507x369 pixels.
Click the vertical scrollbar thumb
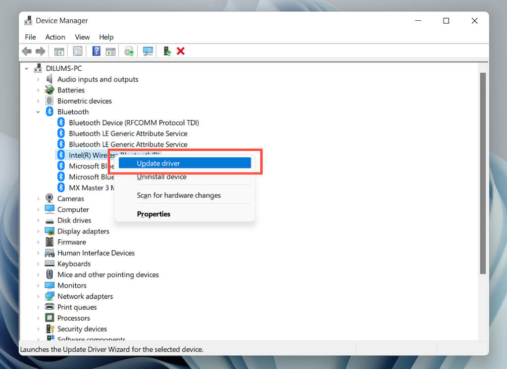pyautogui.click(x=483, y=173)
